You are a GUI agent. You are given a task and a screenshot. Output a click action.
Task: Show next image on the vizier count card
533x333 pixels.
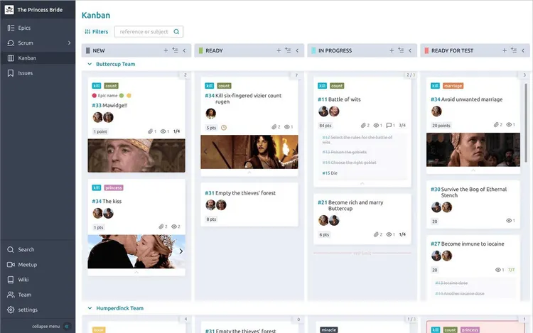click(294, 152)
